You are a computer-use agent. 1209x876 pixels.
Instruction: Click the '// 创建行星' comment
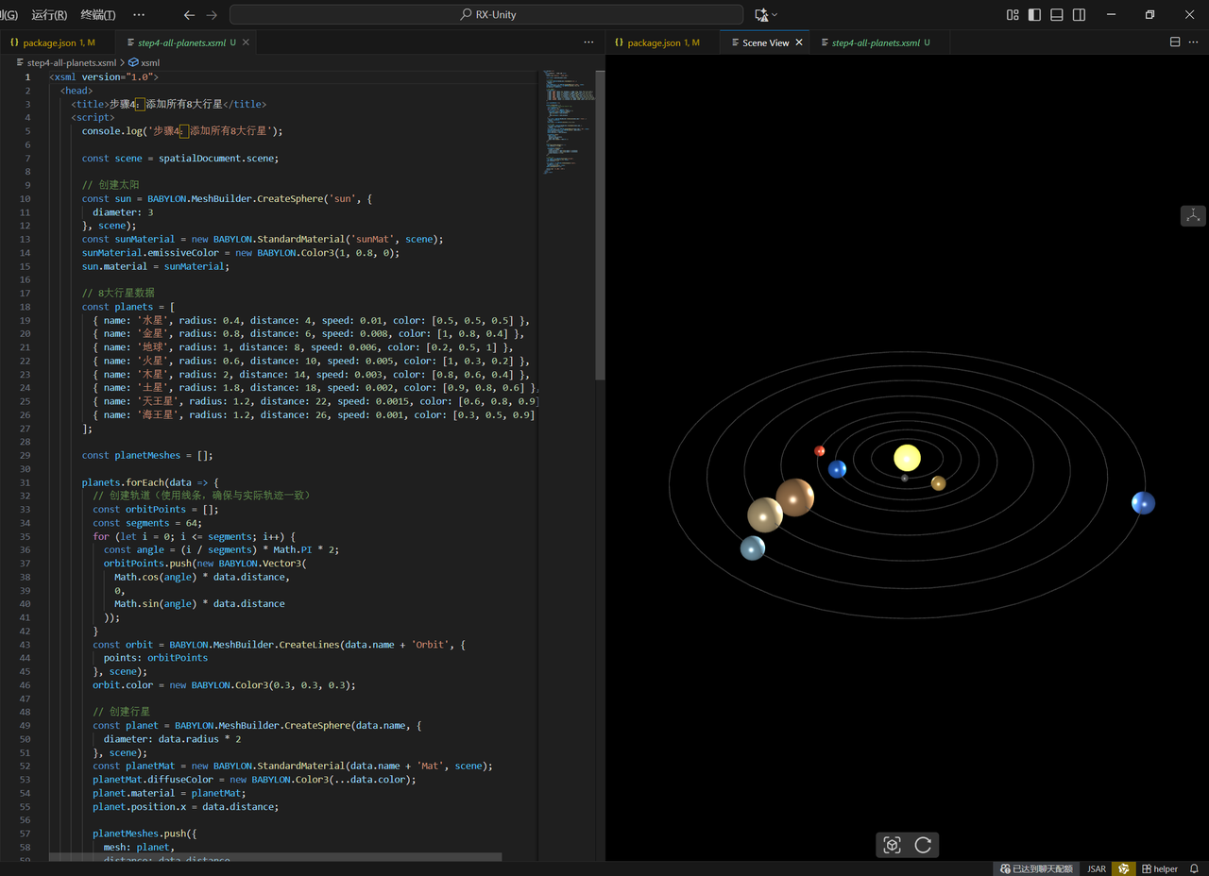pyautogui.click(x=121, y=712)
